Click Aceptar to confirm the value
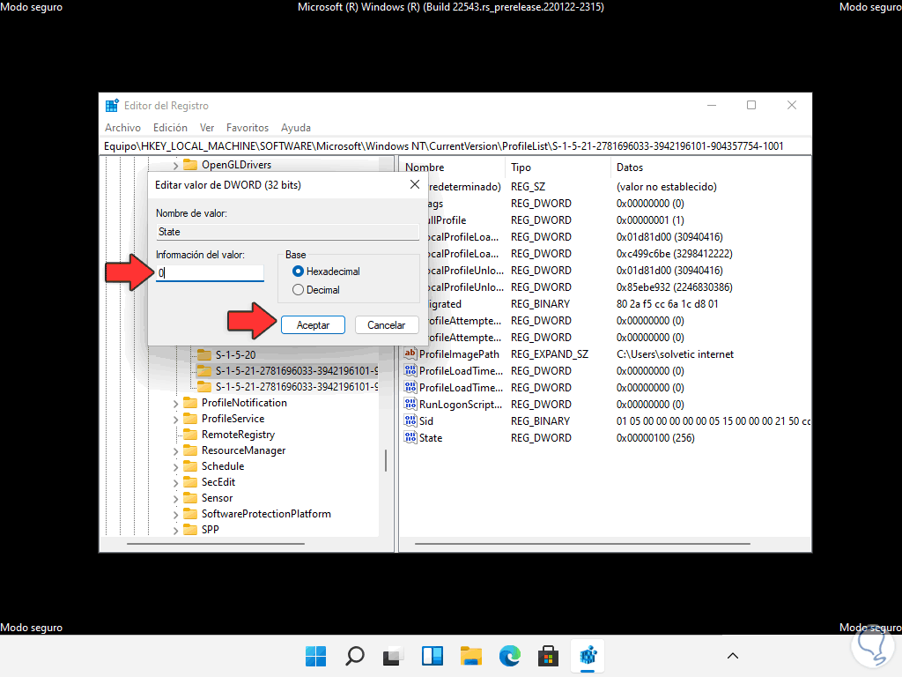902x677 pixels. [x=313, y=324]
